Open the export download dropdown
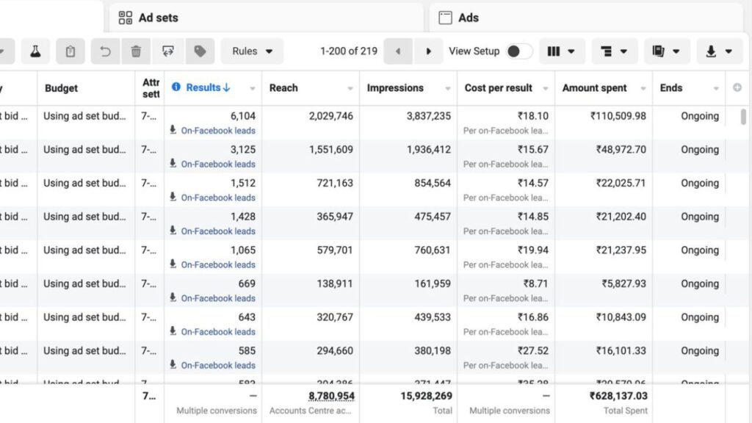Viewport: 752px width, 423px height. tap(718, 51)
